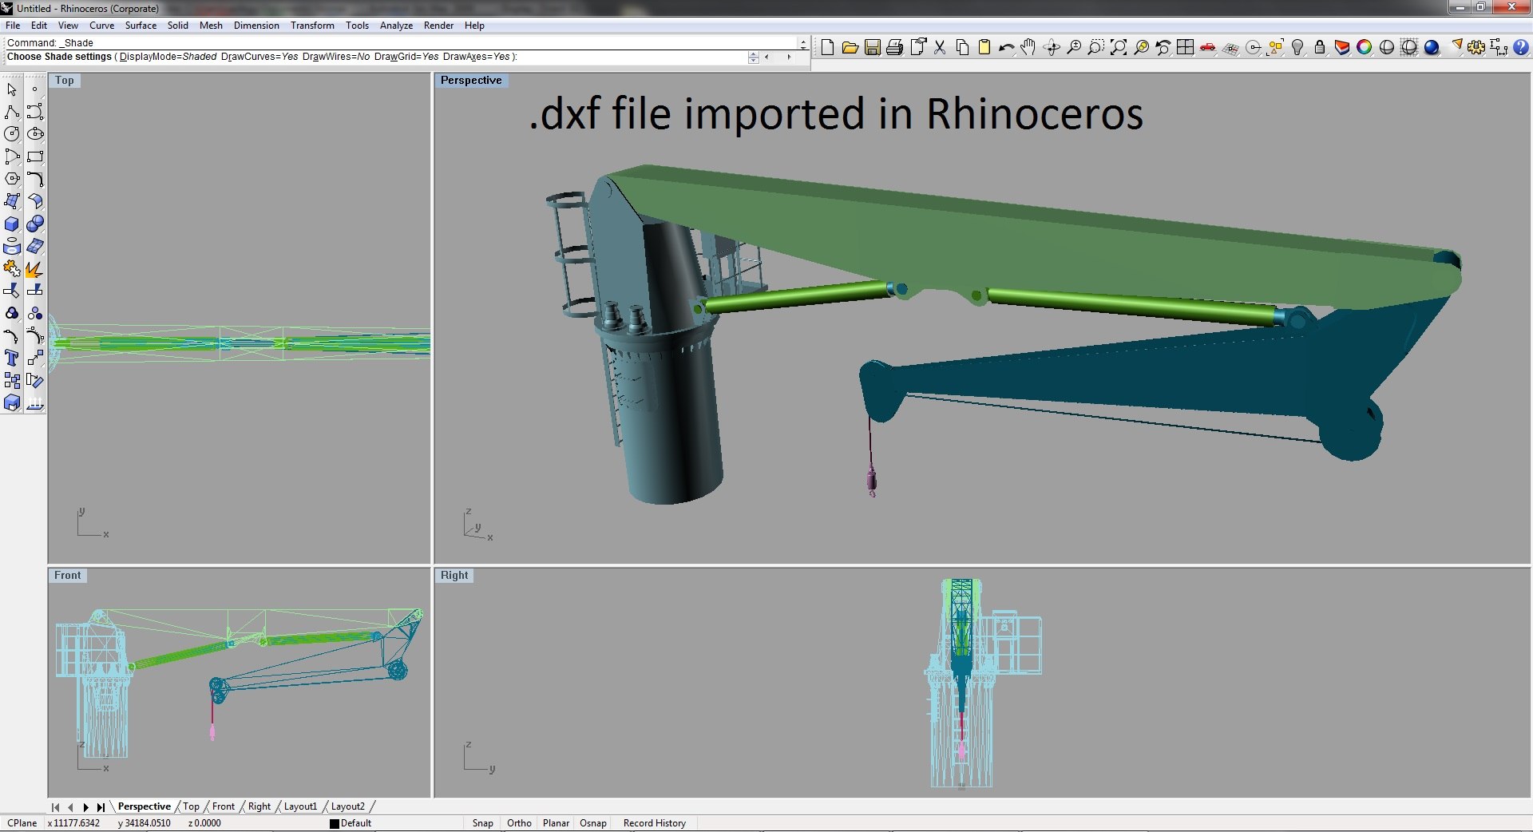Screen dimensions: 1533x832
Task: Click DrawCurves=Yes command option
Action: [x=259, y=57]
